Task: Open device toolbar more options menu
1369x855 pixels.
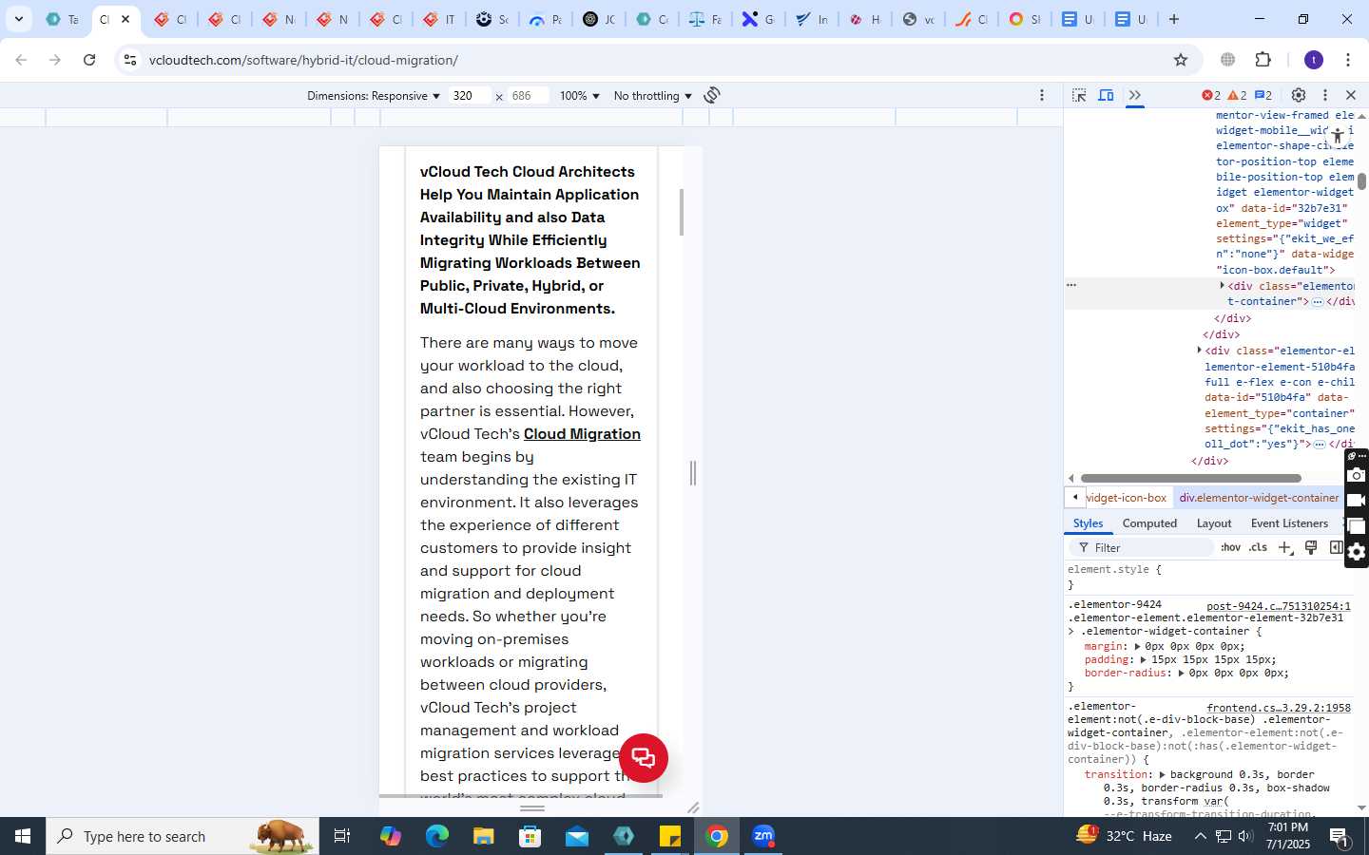Action: click(1042, 95)
